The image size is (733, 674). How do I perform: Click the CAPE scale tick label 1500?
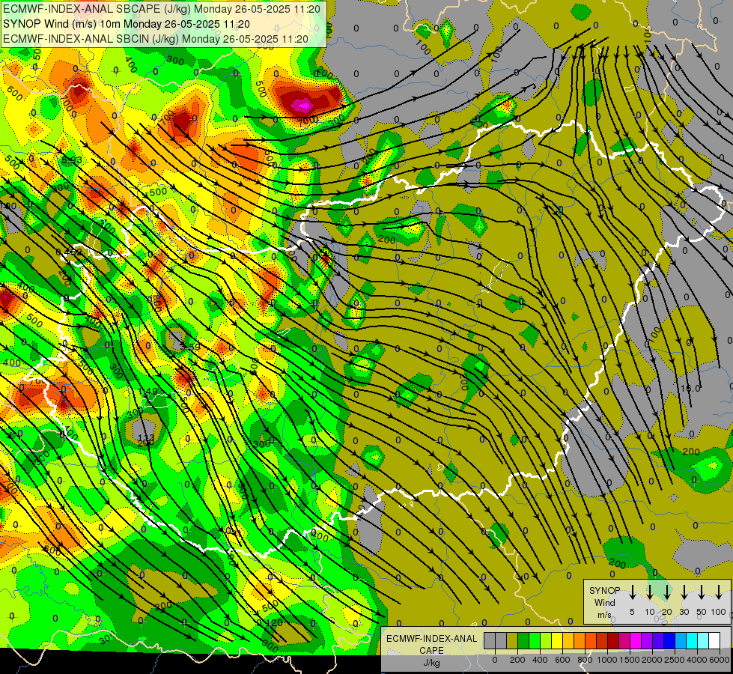click(x=630, y=660)
